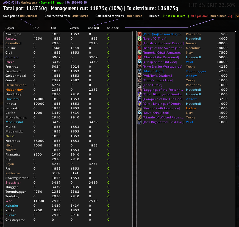Click the Leggings of the Festering icon
This screenshot has width=239, height=227.
(x=140, y=90)
